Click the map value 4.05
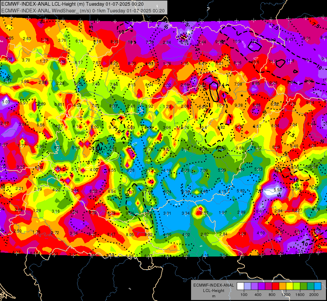This screenshot has height=301, width=327. 10,38
